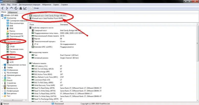Open the Справка menu
Image resolution: width=199 pixels, height=105 pixels.
coord(64,5)
